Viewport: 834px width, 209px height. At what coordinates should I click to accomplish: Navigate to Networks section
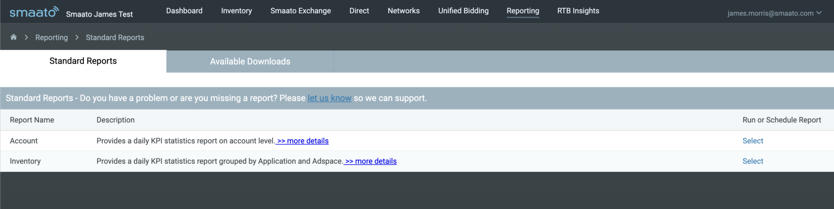coord(403,11)
